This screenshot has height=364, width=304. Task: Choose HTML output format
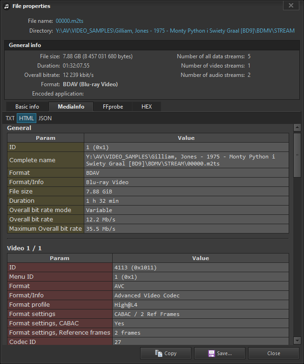tap(27, 118)
